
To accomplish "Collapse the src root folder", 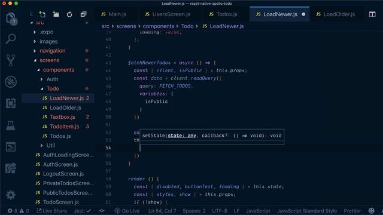I will tap(40, 23).
